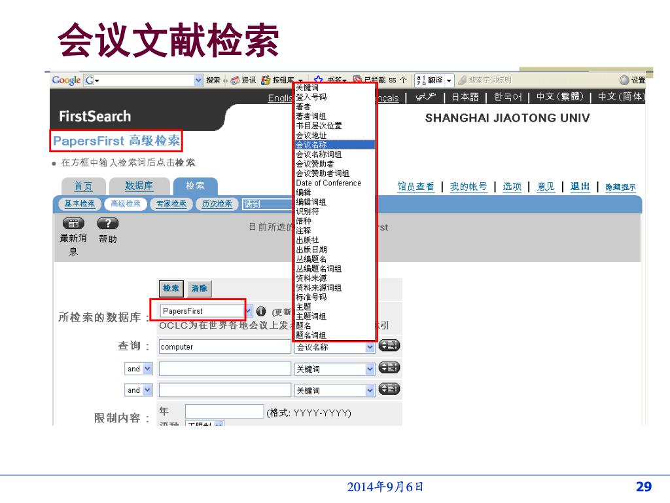Select 著者 in the index list
Image resolution: width=670 pixels, height=503 pixels.
click(335, 107)
